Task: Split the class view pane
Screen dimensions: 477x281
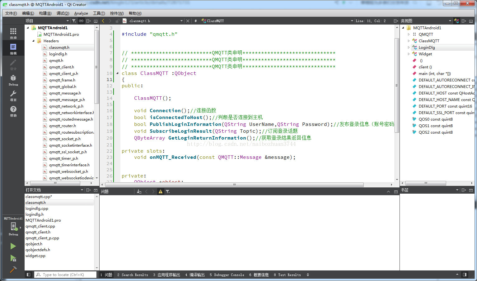Action: point(464,21)
